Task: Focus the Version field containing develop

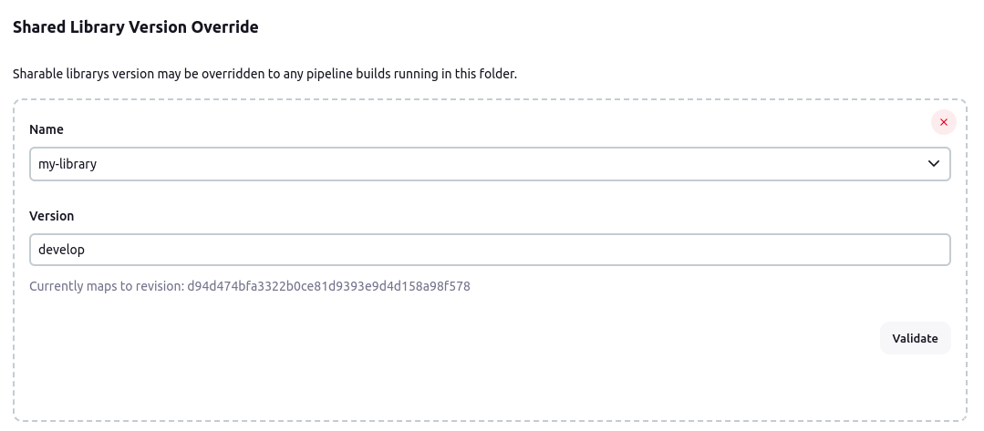Action: 490,250
